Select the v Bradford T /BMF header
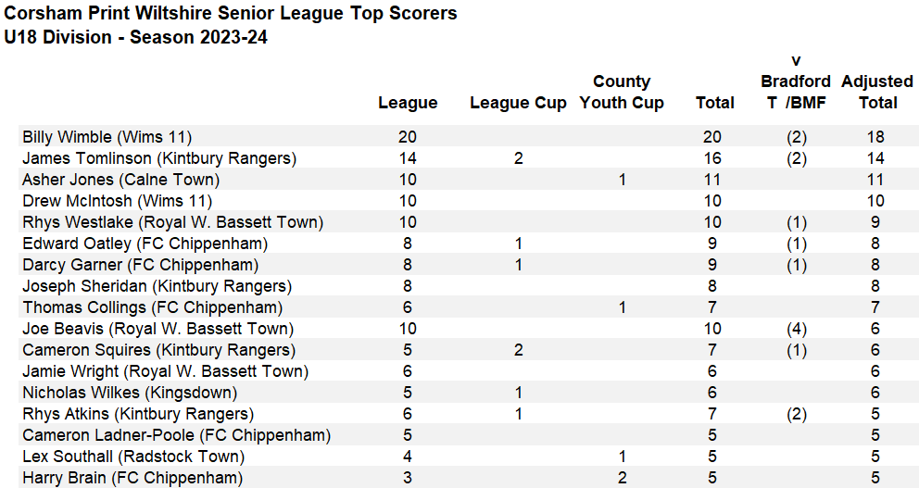Screen dimensions: 919x488 click(x=796, y=82)
